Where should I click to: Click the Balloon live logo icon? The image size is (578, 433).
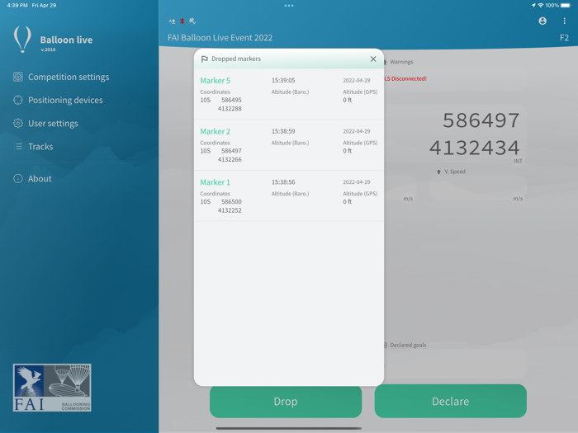click(22, 39)
